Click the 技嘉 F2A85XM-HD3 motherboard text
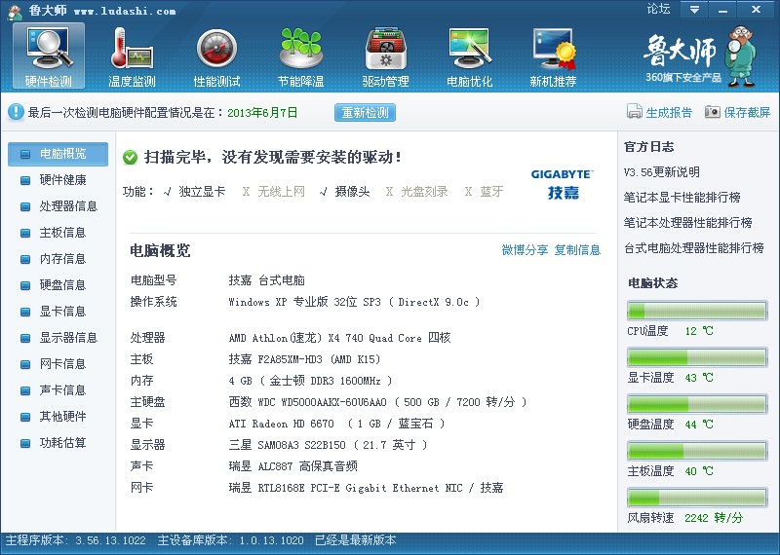This screenshot has height=555, width=780. (x=304, y=359)
